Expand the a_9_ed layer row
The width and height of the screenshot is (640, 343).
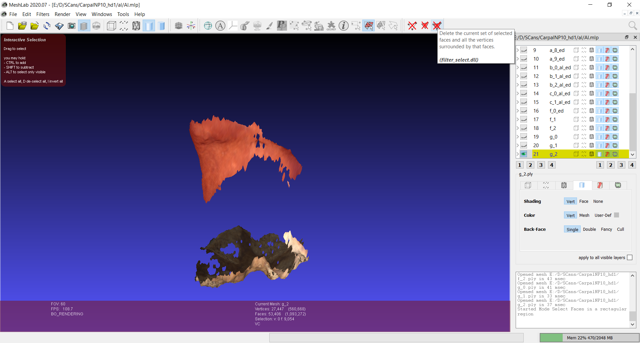[x=518, y=59]
